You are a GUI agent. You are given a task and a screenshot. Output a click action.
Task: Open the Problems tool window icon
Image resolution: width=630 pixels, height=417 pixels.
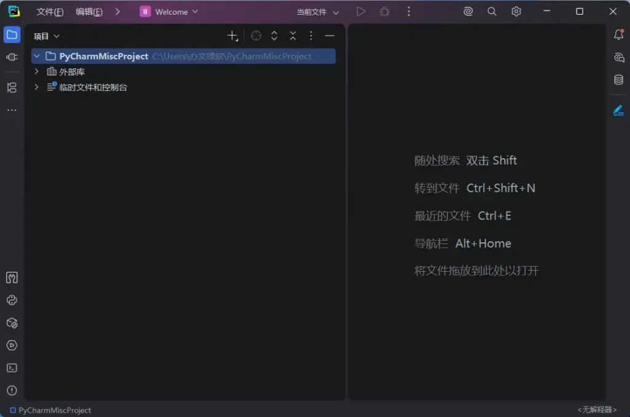pyautogui.click(x=12, y=391)
